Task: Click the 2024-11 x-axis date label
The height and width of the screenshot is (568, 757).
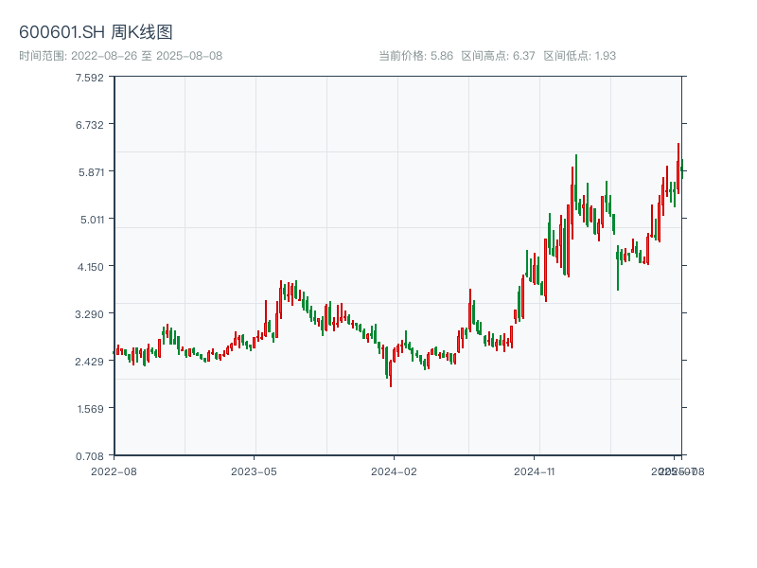Action: (534, 470)
